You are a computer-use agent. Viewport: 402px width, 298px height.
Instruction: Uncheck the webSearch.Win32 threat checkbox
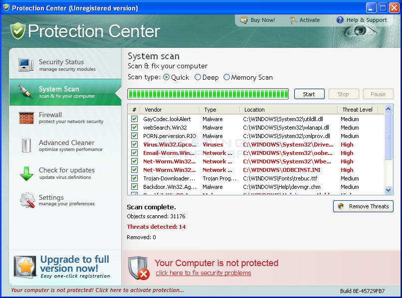[x=134, y=128]
